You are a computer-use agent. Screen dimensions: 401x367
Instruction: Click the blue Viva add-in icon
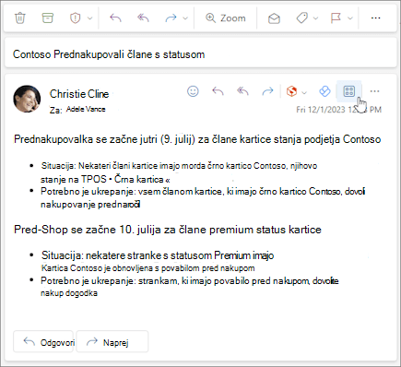pyautogui.click(x=324, y=91)
